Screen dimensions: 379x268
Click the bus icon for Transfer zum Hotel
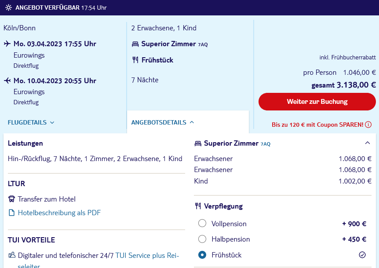pos(11,199)
